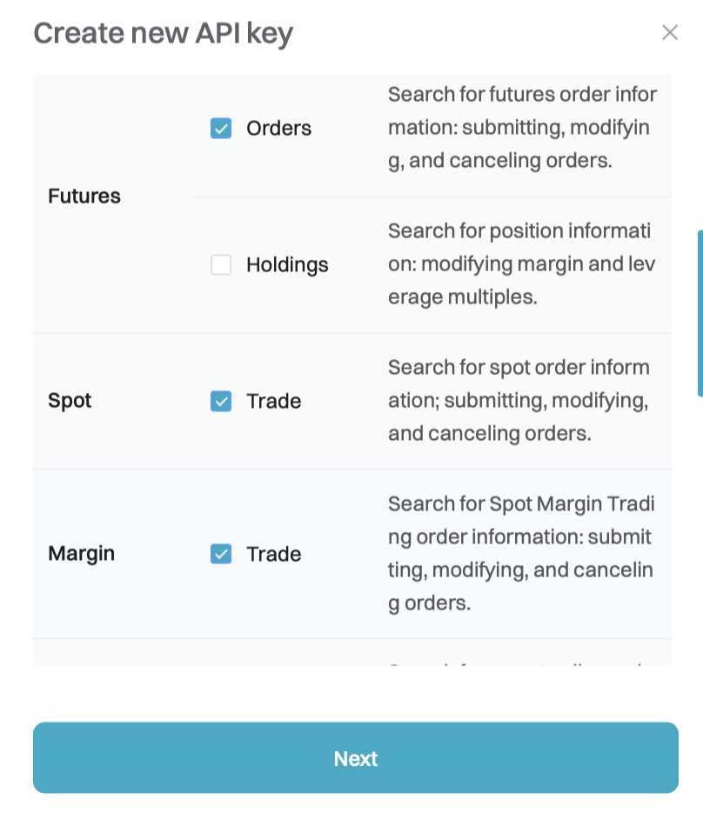Click the futures order information description

(522, 128)
